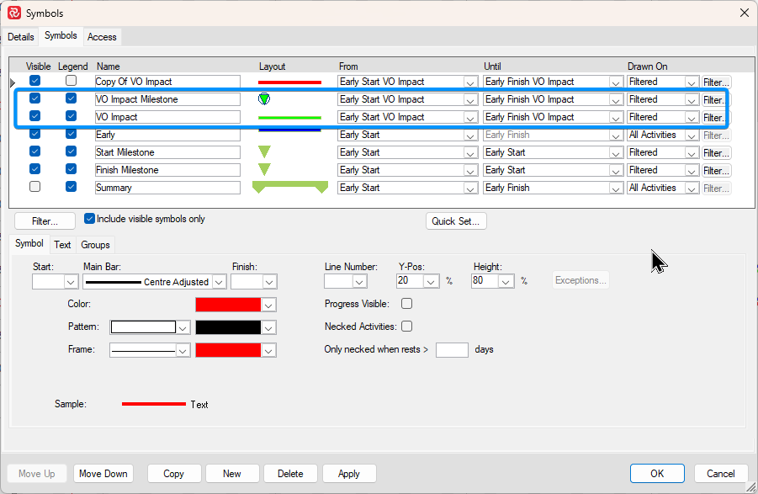Click the Quick Set button
The height and width of the screenshot is (494, 758).
(456, 221)
